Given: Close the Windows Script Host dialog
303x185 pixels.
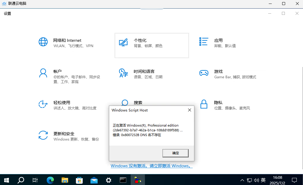Looking at the screenshot, I should pos(190,110).
